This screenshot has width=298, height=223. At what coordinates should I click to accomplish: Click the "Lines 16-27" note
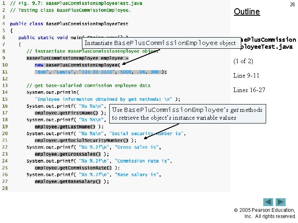[249, 90]
